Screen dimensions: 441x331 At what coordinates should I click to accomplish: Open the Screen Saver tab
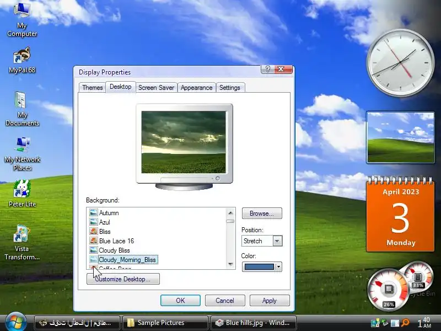(156, 88)
